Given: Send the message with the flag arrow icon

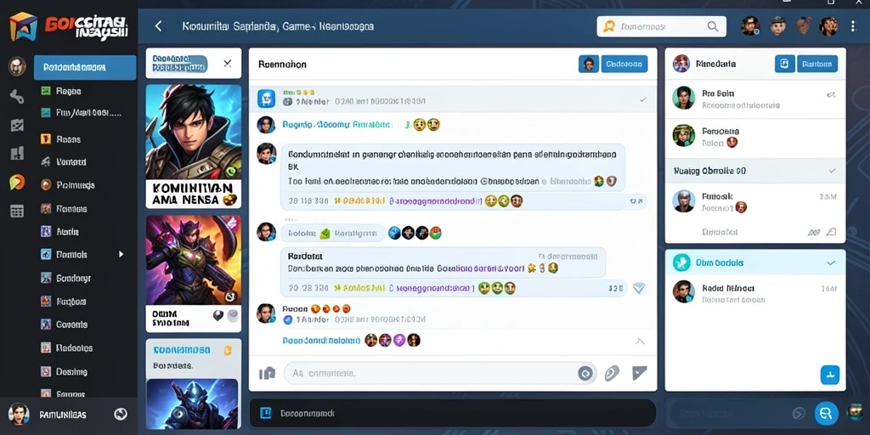Looking at the screenshot, I should [x=639, y=373].
